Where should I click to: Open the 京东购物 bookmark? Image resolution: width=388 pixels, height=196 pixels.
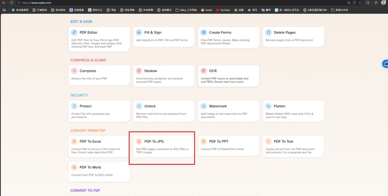(58, 10)
